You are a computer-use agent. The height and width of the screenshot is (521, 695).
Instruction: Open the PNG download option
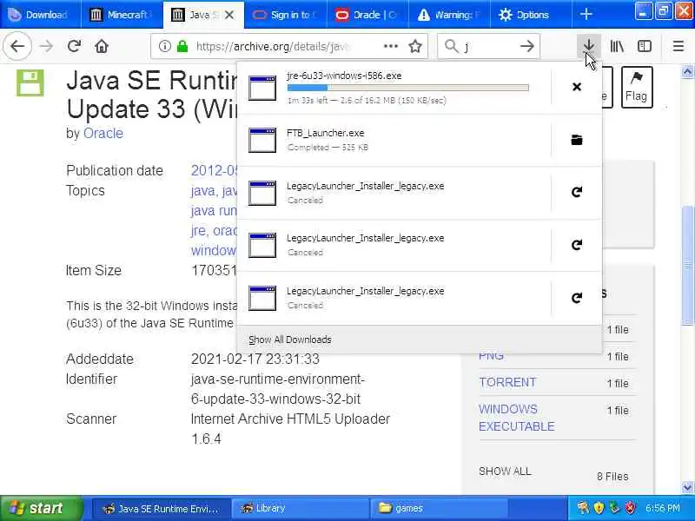(x=491, y=356)
